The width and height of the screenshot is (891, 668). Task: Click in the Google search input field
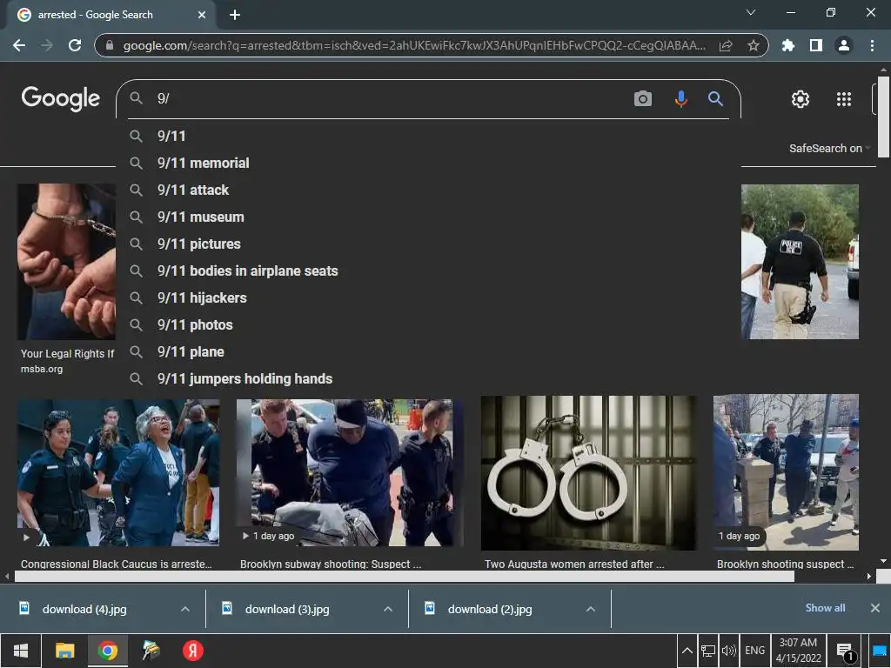(x=392, y=99)
